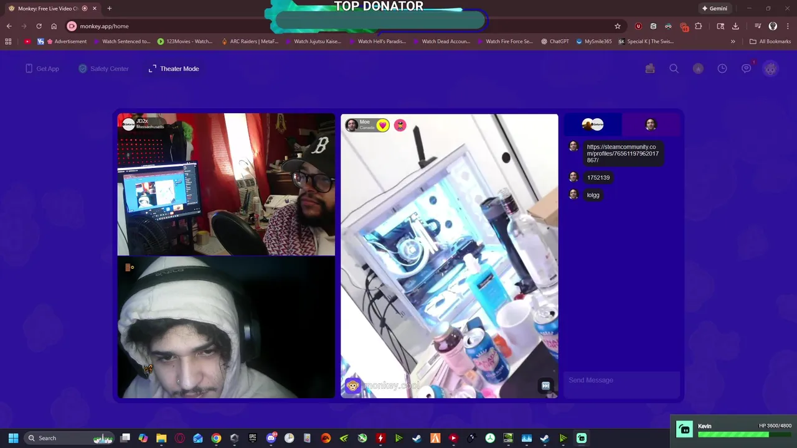The image size is (797, 448).
Task: Open the browser home page button
Action: (54, 26)
